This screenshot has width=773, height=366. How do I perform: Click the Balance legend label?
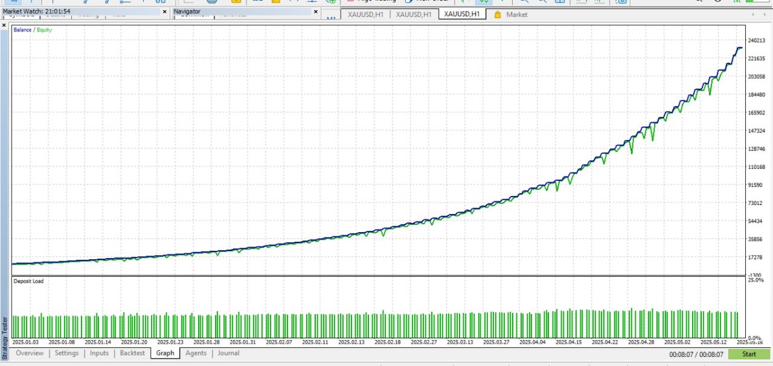click(x=22, y=30)
